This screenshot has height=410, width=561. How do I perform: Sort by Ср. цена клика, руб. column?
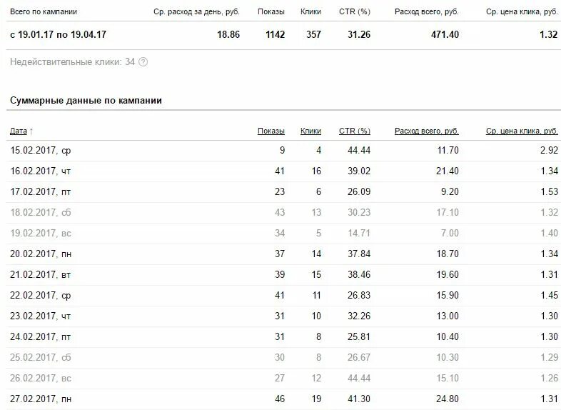tap(522, 131)
